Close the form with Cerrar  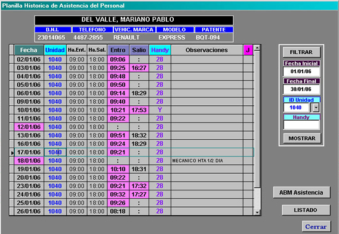(316, 227)
